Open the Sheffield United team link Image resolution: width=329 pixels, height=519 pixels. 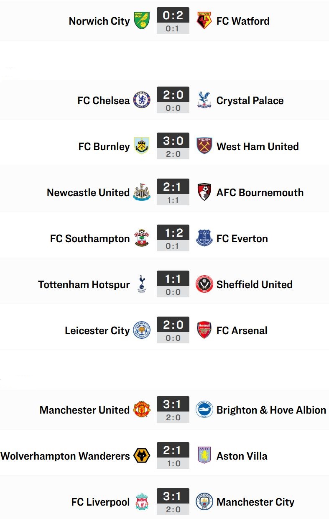(254, 284)
